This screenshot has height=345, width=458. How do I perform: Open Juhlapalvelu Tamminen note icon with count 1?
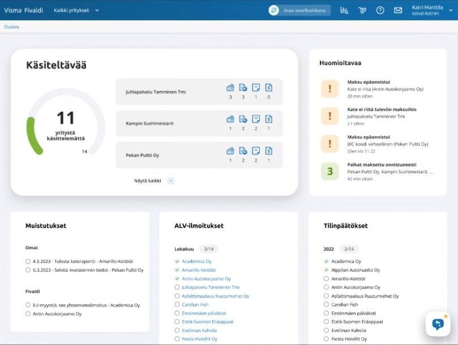pos(256,87)
